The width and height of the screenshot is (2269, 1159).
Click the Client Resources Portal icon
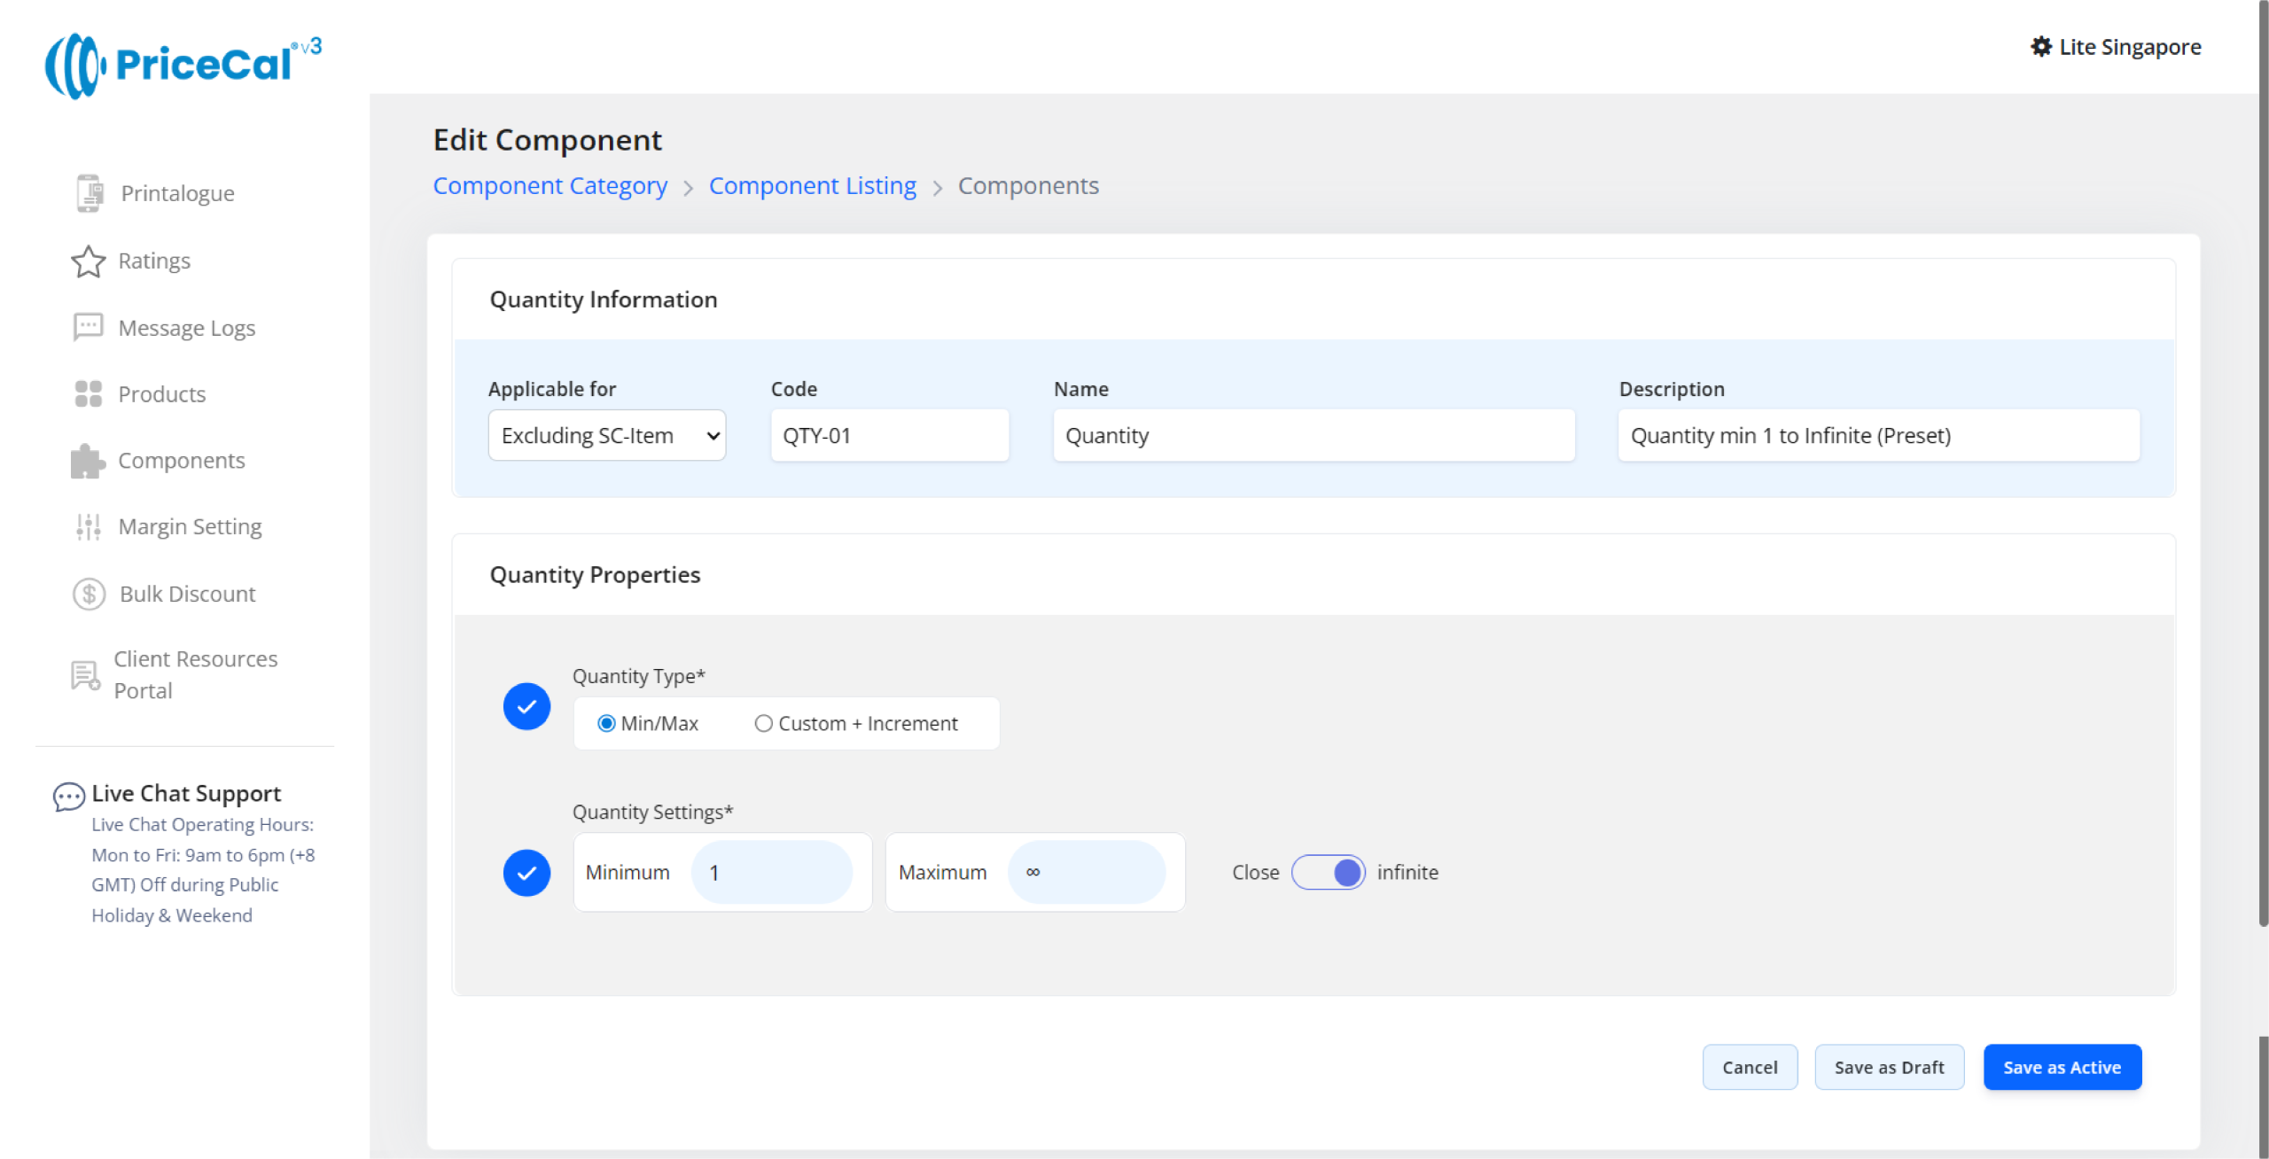[x=85, y=675]
